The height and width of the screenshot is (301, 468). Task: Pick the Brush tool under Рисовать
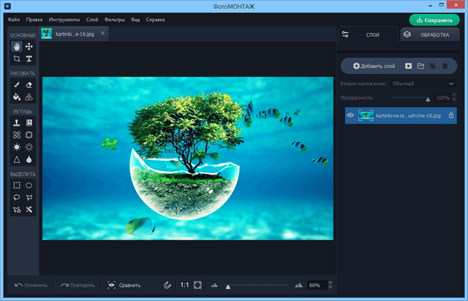coord(17,85)
